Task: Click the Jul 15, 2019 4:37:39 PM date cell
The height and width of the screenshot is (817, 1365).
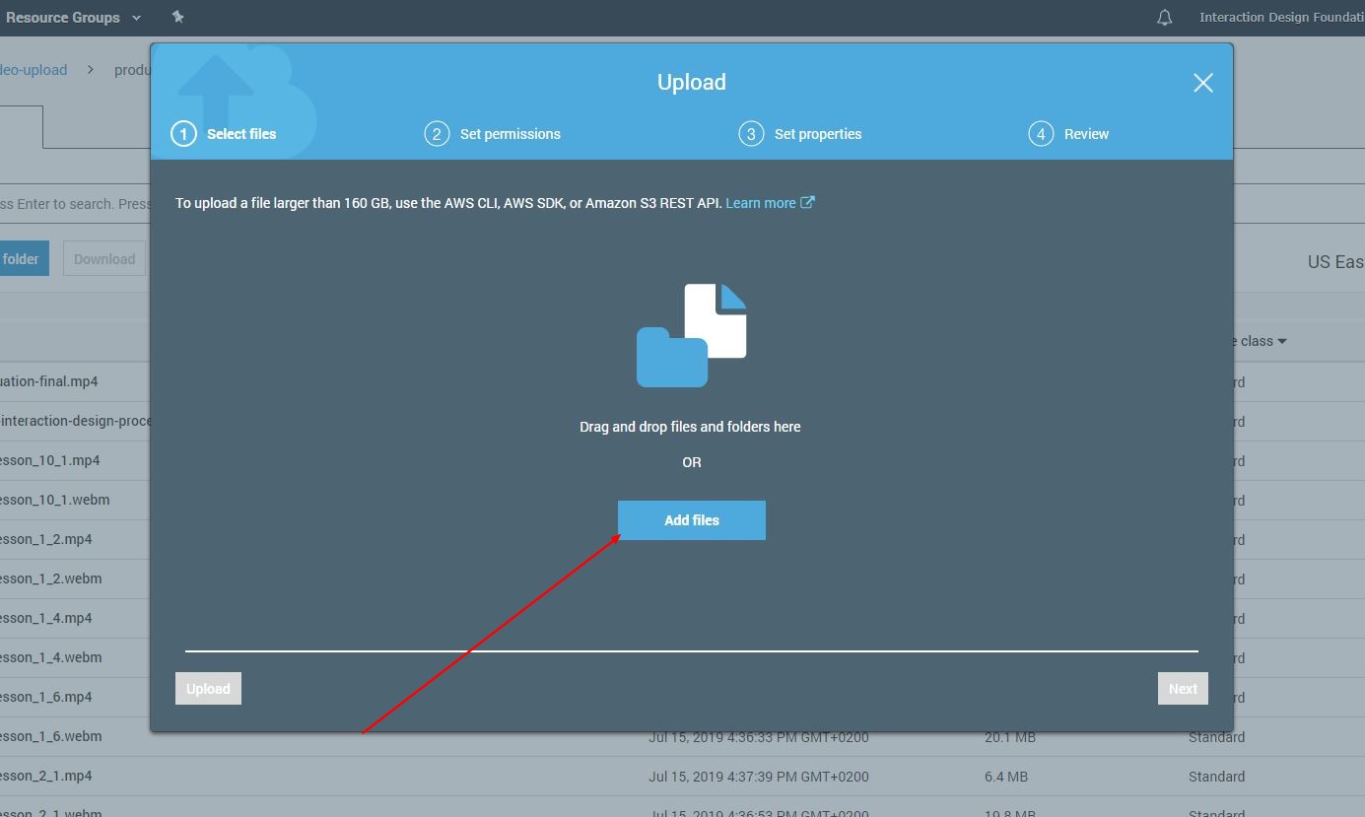Action: pos(758,777)
